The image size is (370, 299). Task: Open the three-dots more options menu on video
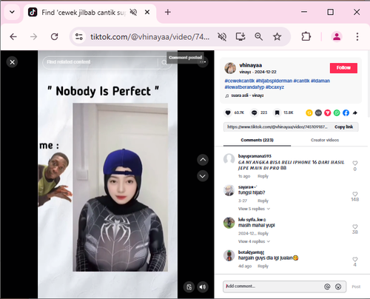click(203, 62)
